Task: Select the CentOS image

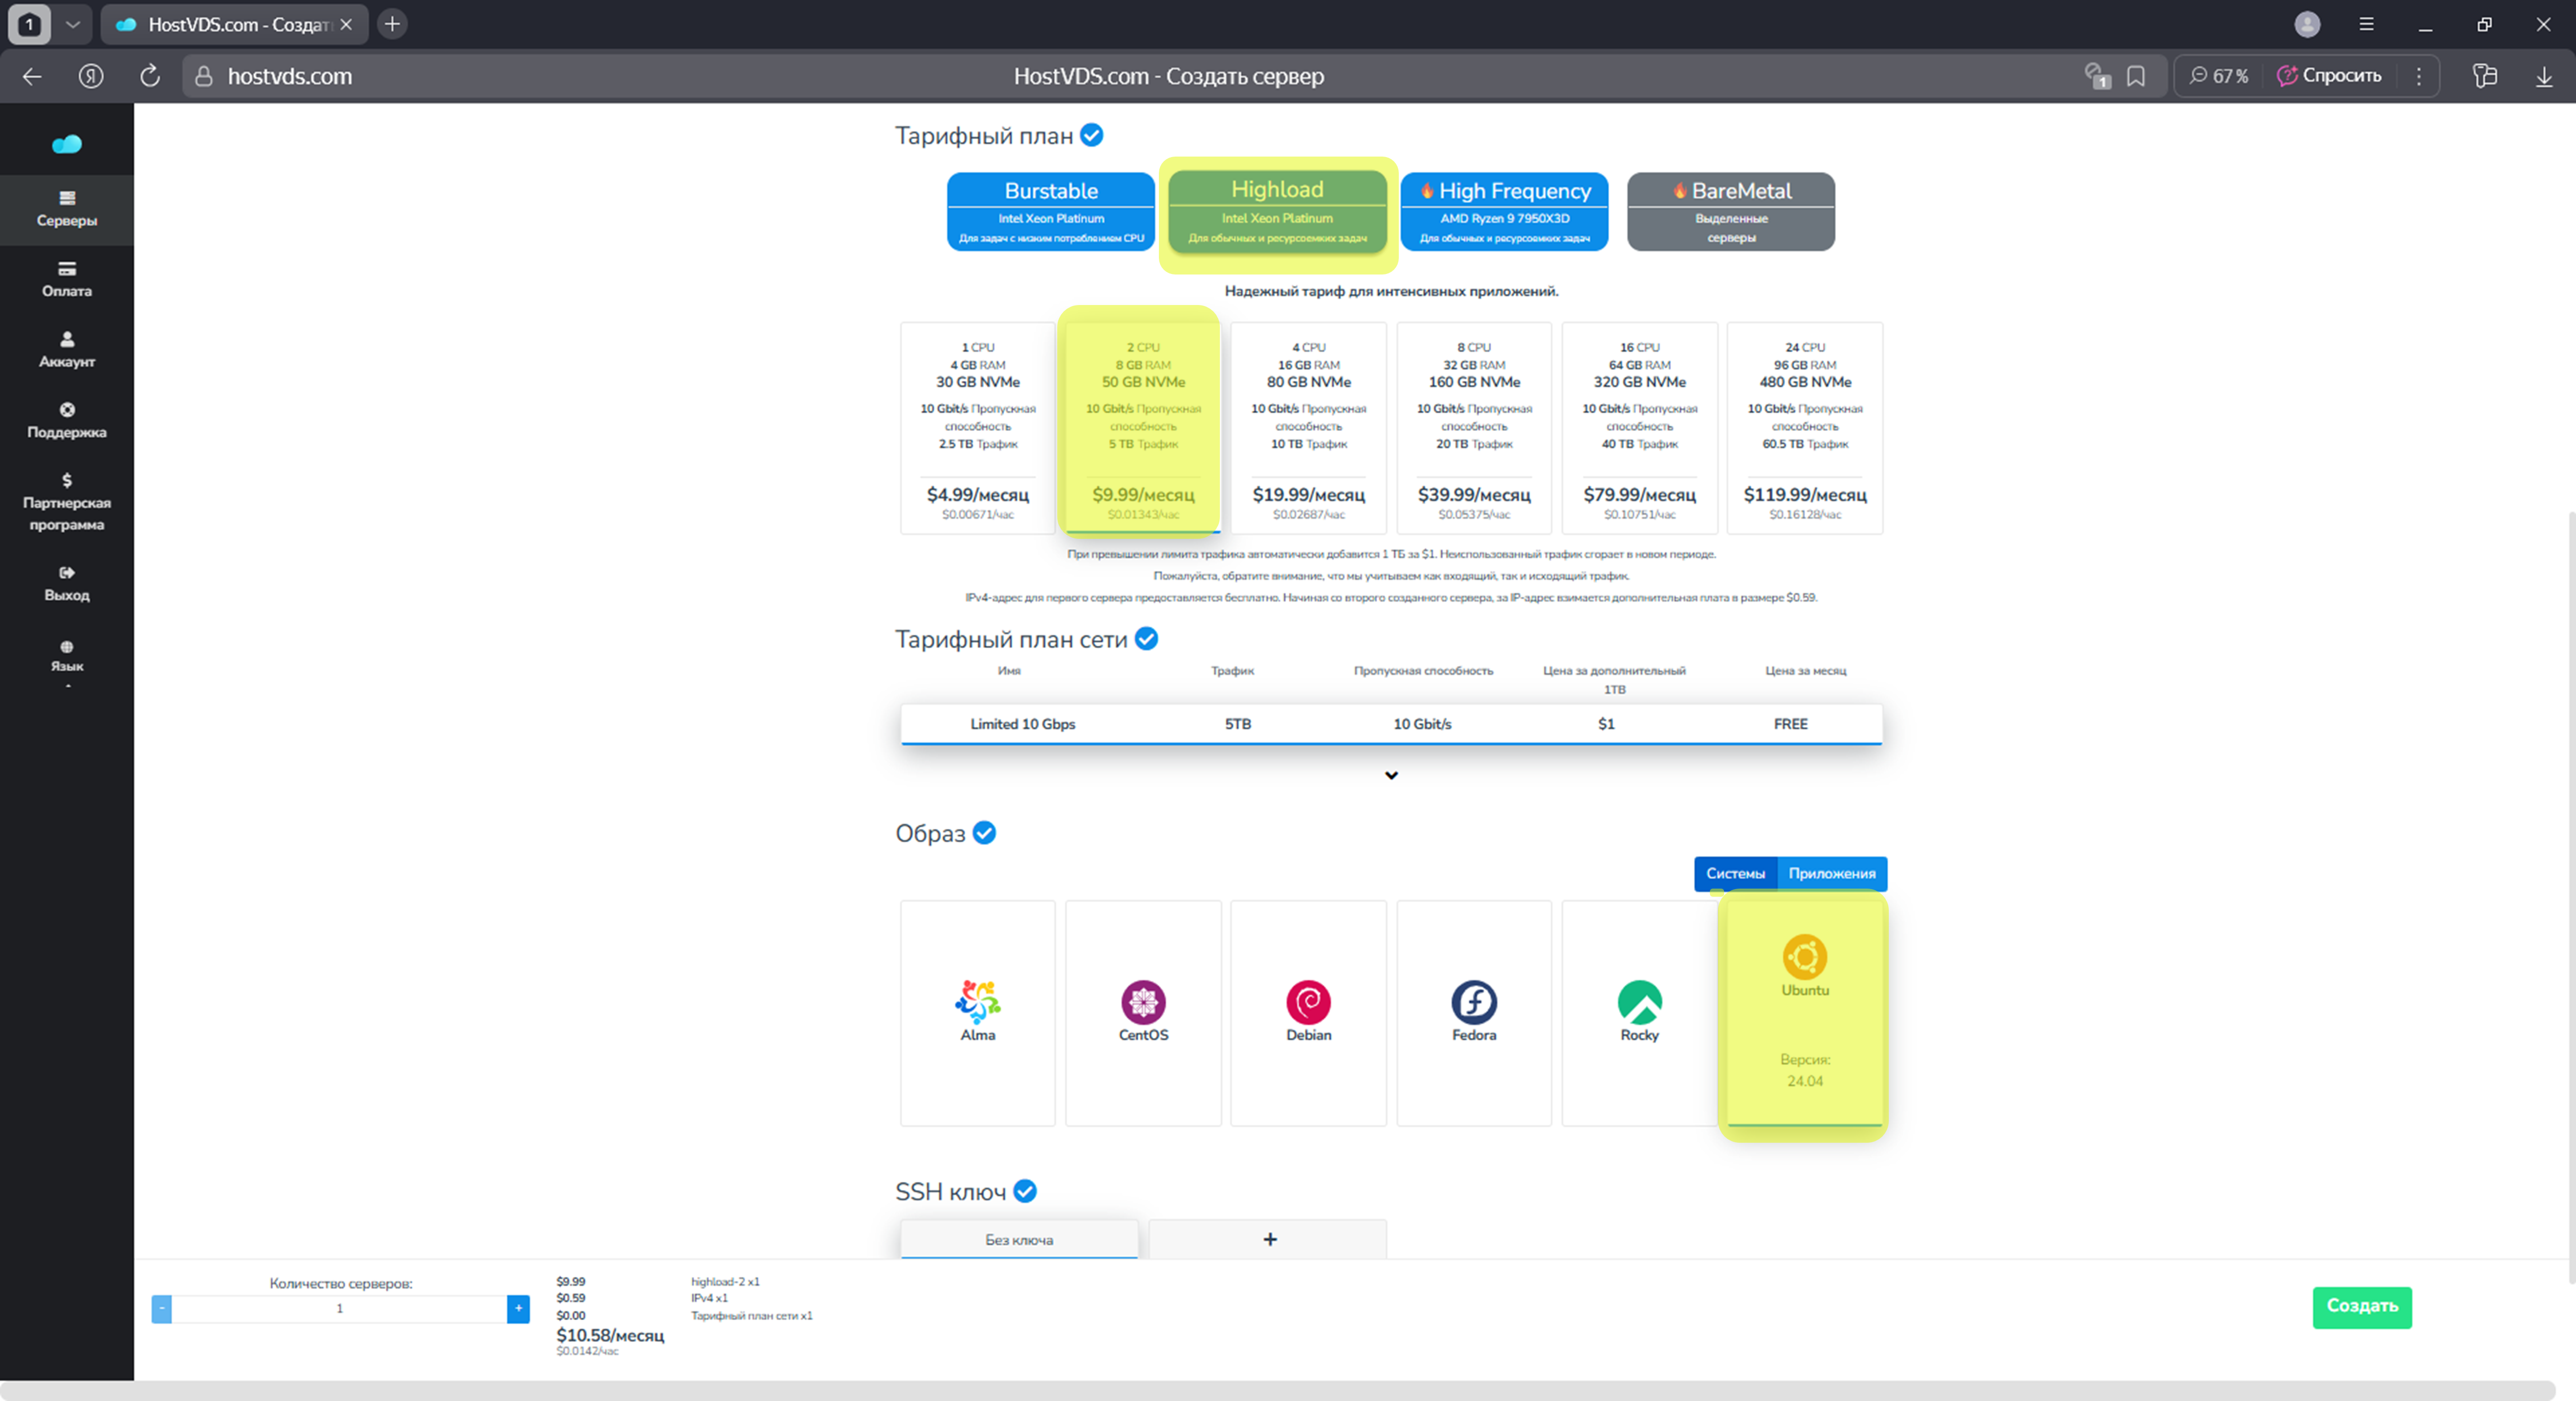Action: pos(1143,1013)
